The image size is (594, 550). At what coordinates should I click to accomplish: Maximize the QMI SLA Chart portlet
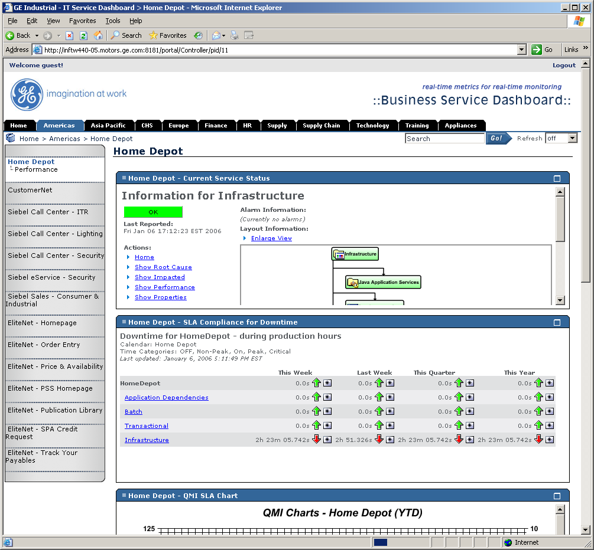pyautogui.click(x=557, y=496)
